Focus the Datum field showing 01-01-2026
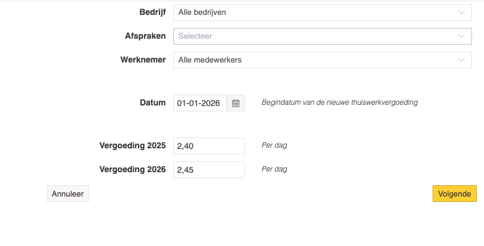Image resolution: width=484 pixels, height=246 pixels. click(x=200, y=103)
